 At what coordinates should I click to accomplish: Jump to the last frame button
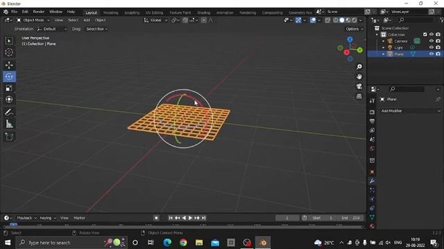point(203,218)
